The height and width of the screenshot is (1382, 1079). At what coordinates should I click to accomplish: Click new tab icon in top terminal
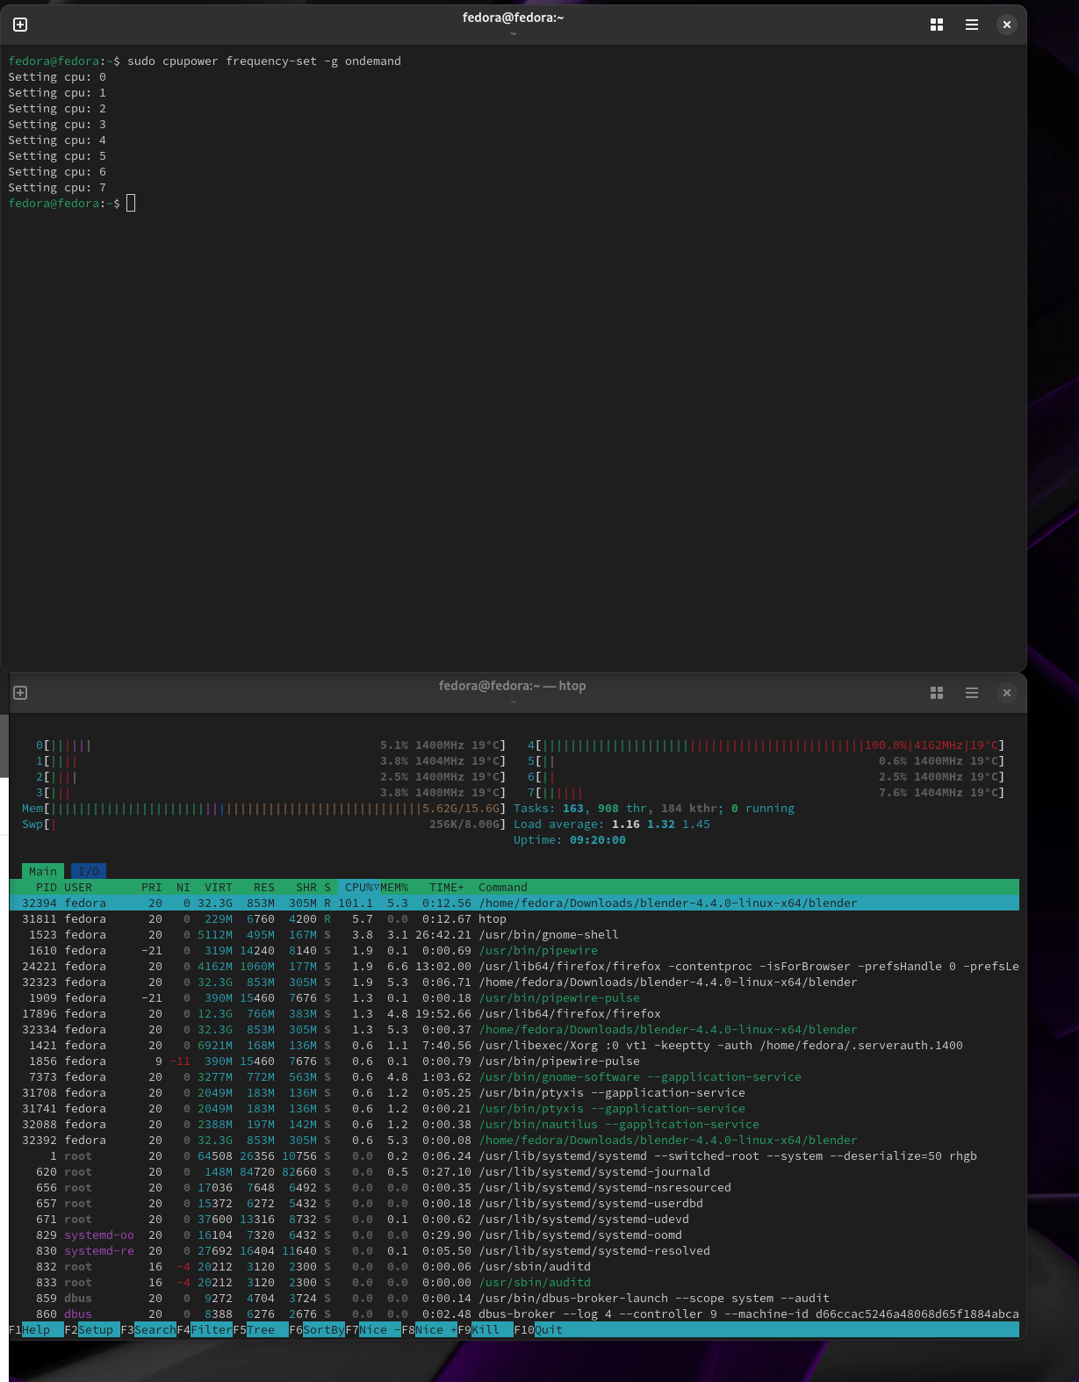pyautogui.click(x=20, y=25)
